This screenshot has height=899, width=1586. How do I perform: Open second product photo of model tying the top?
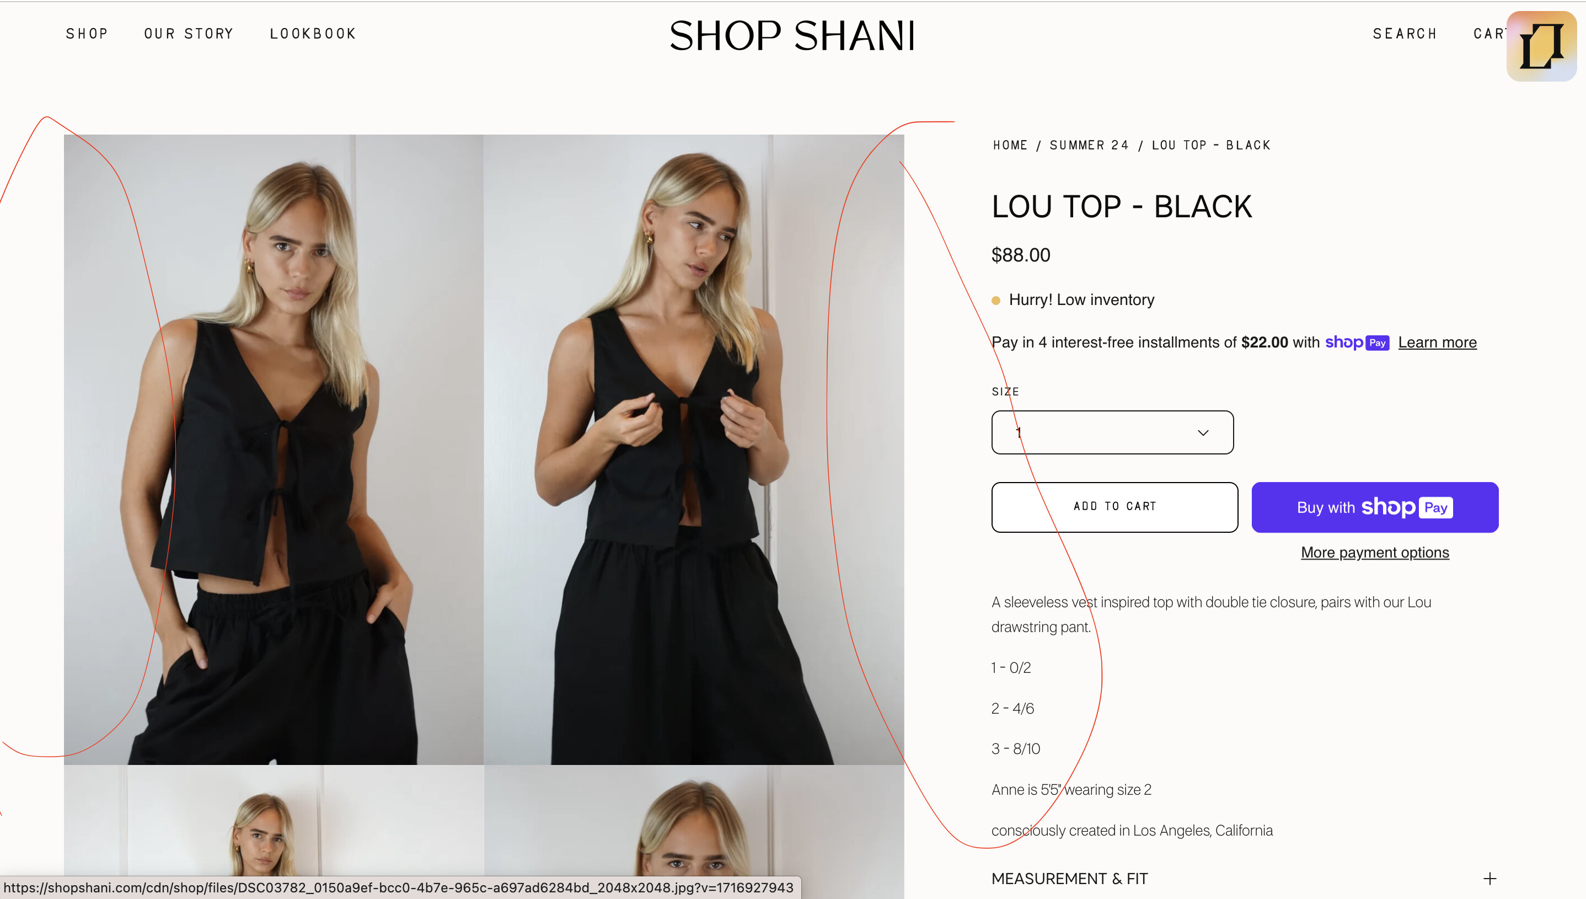click(x=694, y=450)
